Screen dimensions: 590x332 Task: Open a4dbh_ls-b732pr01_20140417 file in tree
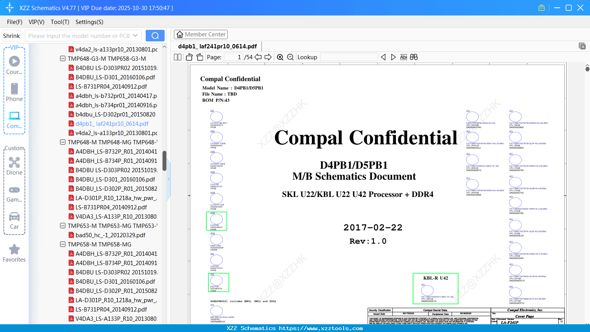113,96
